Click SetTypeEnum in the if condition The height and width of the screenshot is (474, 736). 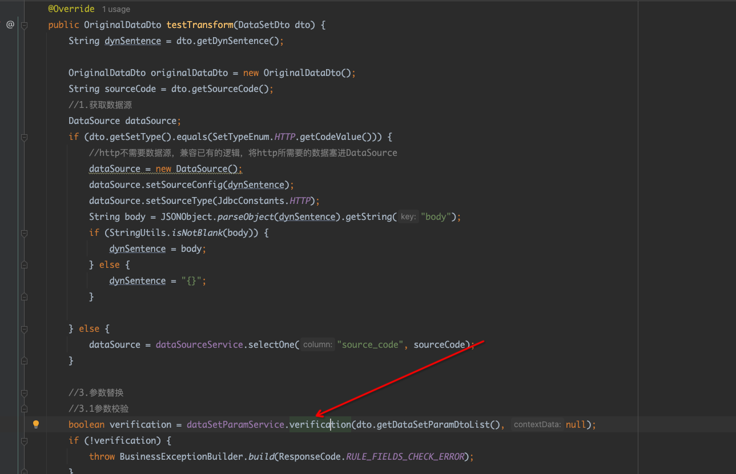click(x=240, y=136)
